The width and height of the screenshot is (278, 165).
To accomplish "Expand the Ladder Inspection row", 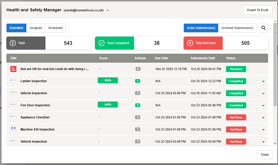I will pyautogui.click(x=263, y=81).
